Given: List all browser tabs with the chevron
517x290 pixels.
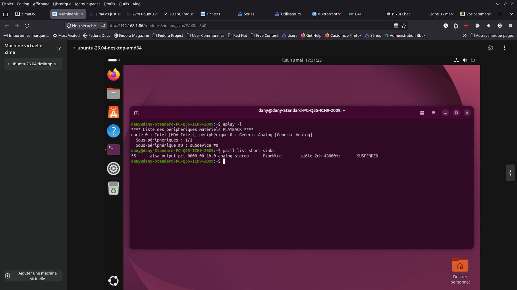Looking at the screenshot, I should point(511,14).
